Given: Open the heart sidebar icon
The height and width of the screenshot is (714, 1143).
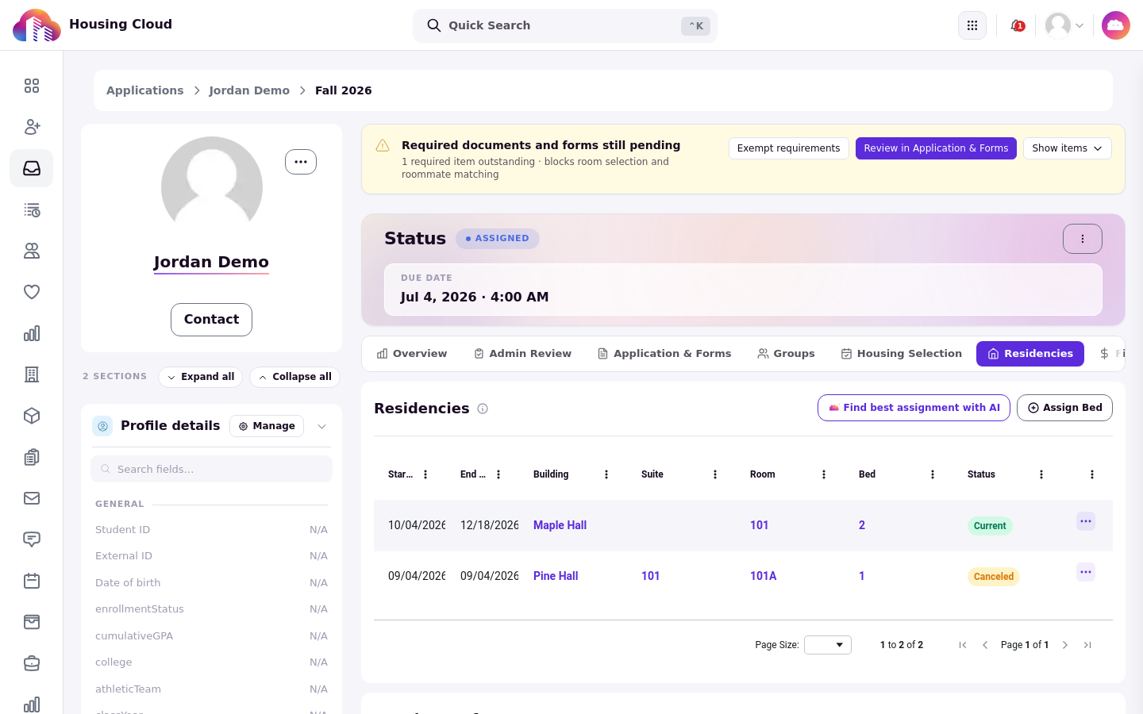Looking at the screenshot, I should pyautogui.click(x=32, y=292).
